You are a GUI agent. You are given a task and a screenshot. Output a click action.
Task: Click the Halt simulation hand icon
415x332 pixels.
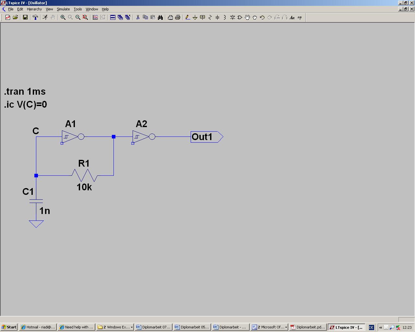point(53,18)
